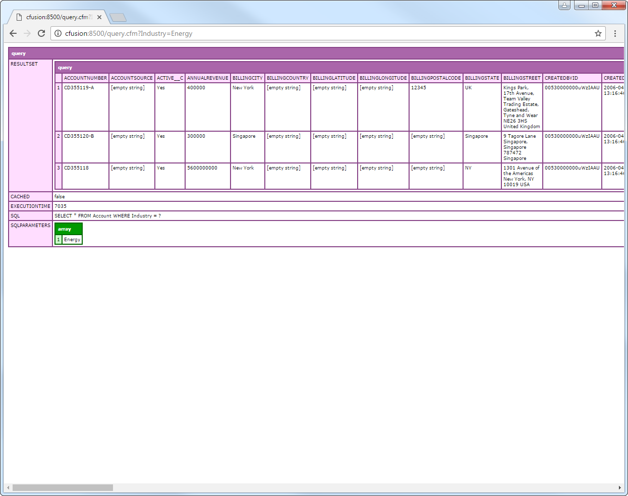
Task: Toggle the SQLPARAMETERS row label
Action: 30,226
